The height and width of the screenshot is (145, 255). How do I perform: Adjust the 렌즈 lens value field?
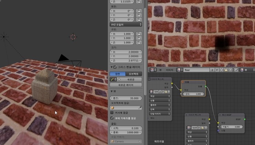click(x=126, y=98)
